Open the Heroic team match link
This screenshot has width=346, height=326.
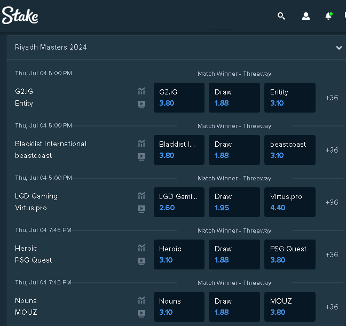tap(26, 248)
